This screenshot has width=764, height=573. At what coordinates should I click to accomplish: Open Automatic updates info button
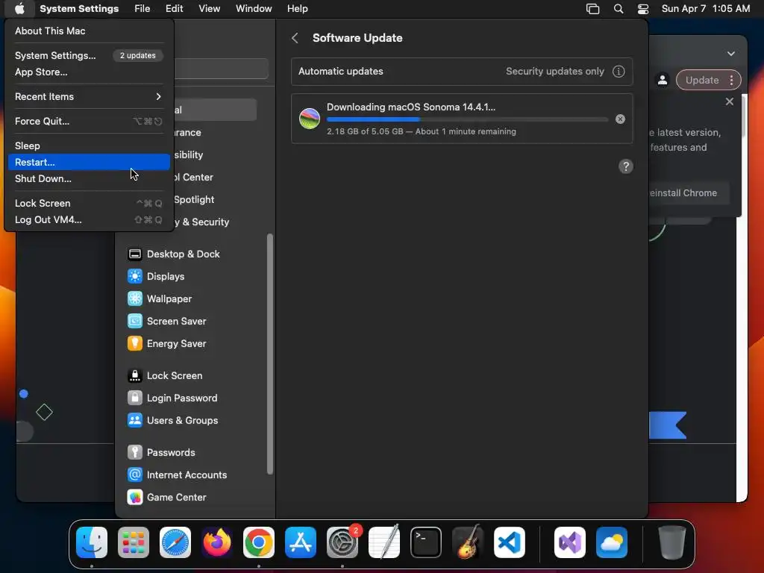pos(619,72)
